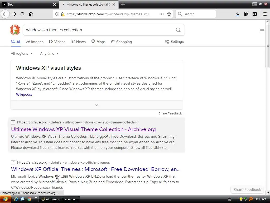Click the magnifier tray icon
The image size is (270, 203).
(x=251, y=199)
